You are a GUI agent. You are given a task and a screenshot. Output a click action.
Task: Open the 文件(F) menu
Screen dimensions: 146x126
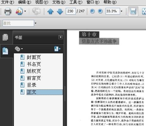click(7, 2)
